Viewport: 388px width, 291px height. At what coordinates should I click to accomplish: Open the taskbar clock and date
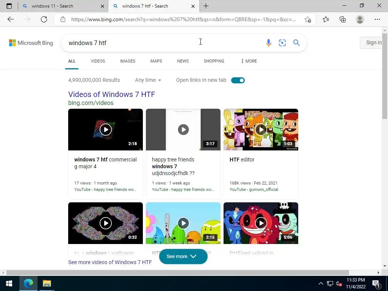coord(355,283)
